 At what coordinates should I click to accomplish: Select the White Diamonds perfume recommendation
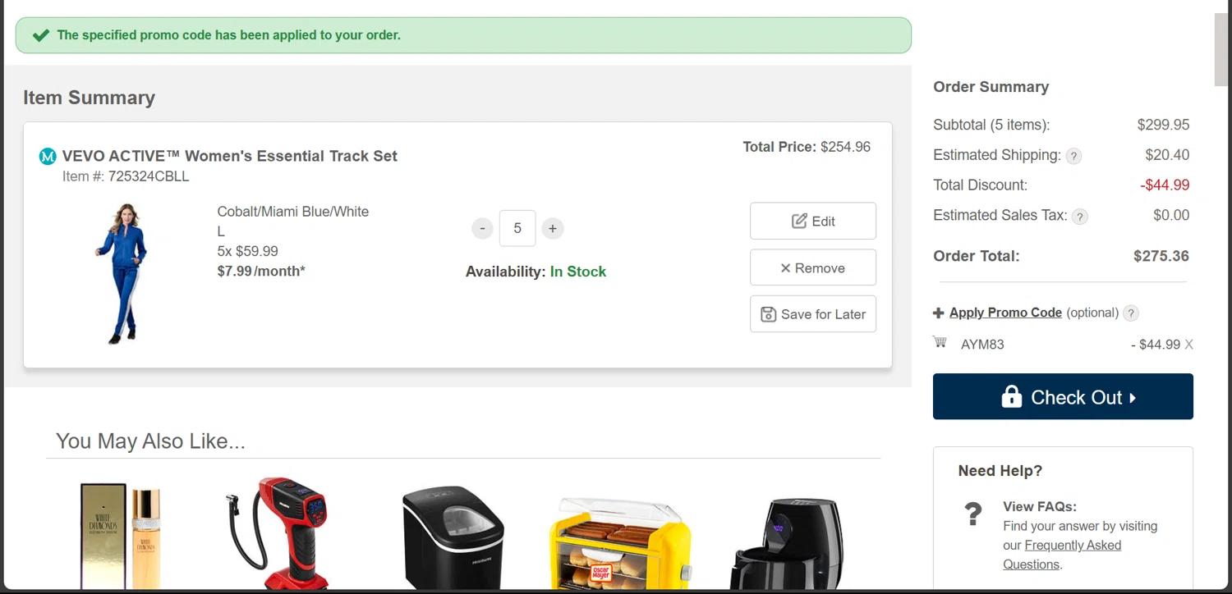120,535
